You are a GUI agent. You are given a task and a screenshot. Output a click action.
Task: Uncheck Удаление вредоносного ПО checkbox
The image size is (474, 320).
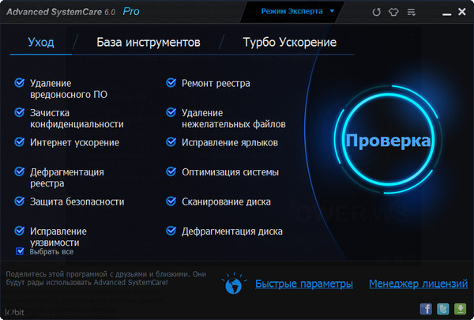(19, 83)
